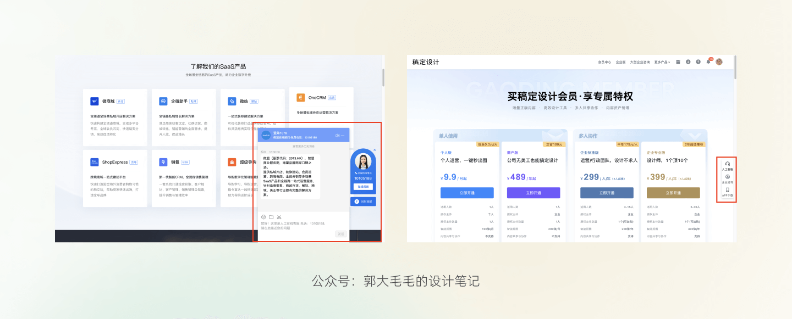
Task: Click the 在线咨询 button on floating widget
Action: coord(363,187)
